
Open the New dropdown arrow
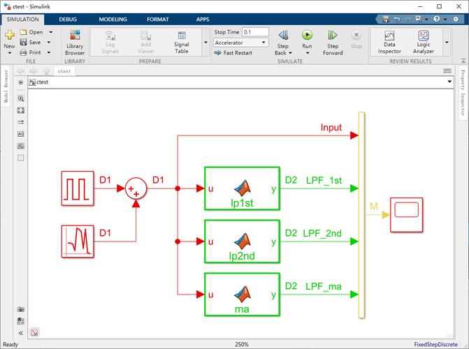pos(10,53)
